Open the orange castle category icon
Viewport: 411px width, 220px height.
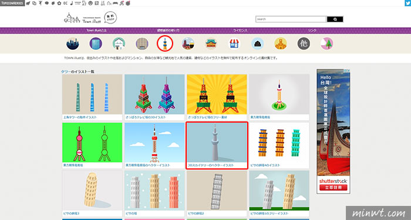[x=281, y=43]
